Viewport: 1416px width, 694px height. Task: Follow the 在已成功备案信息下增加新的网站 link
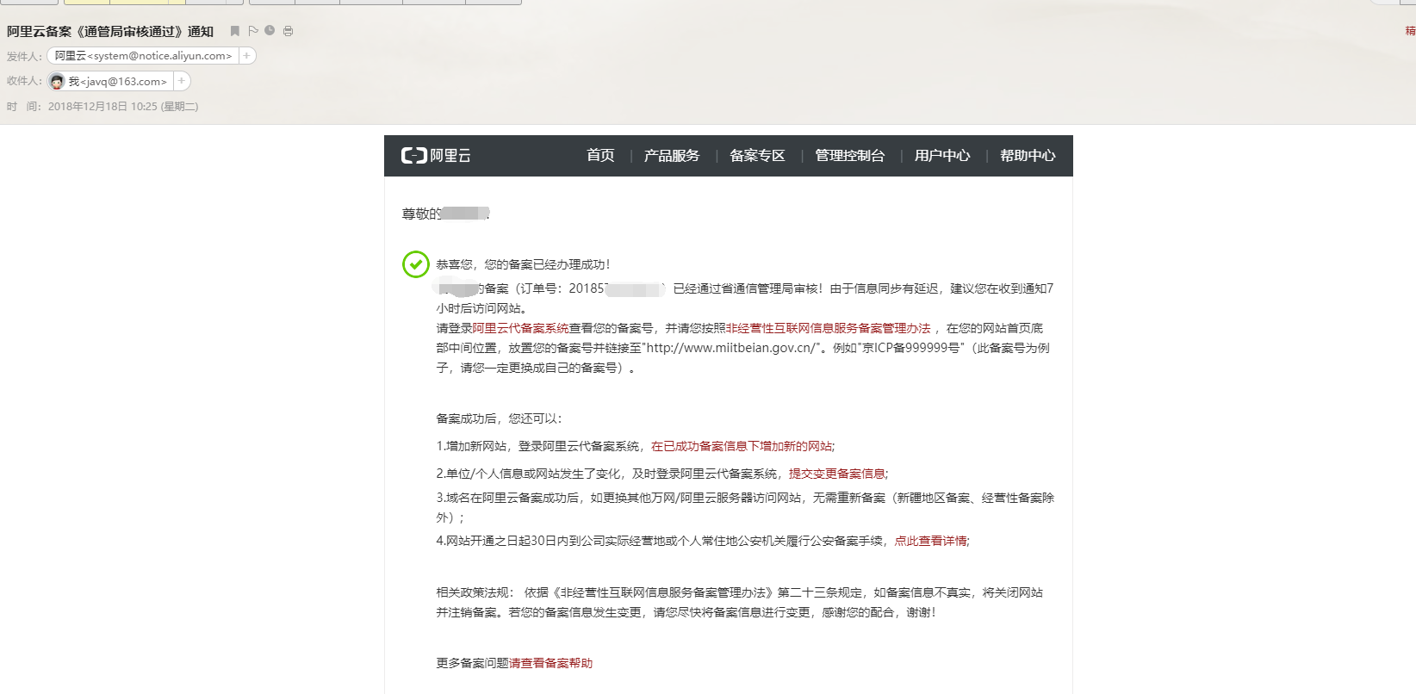[742, 446]
